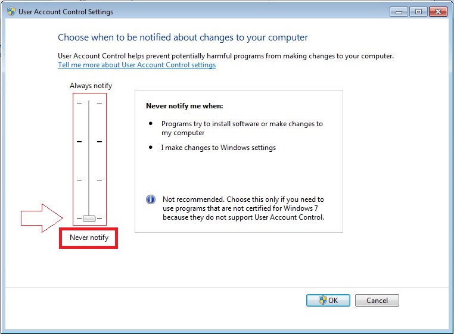This screenshot has width=454, height=334.
Task: Click the OK button with shield
Action: pos(328,301)
